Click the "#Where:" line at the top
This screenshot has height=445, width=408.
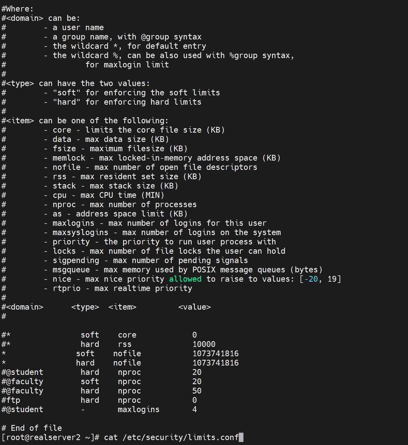tap(18, 9)
